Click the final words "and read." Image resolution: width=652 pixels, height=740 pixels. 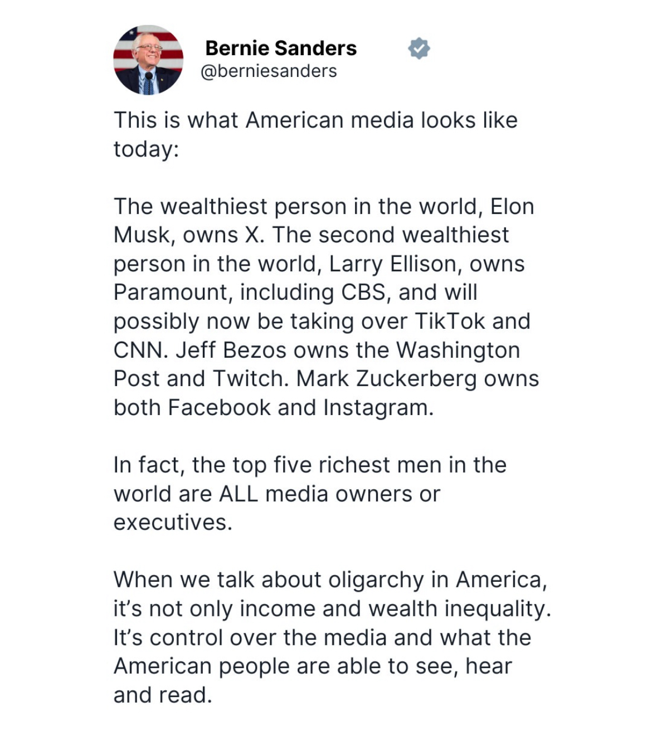tap(163, 695)
